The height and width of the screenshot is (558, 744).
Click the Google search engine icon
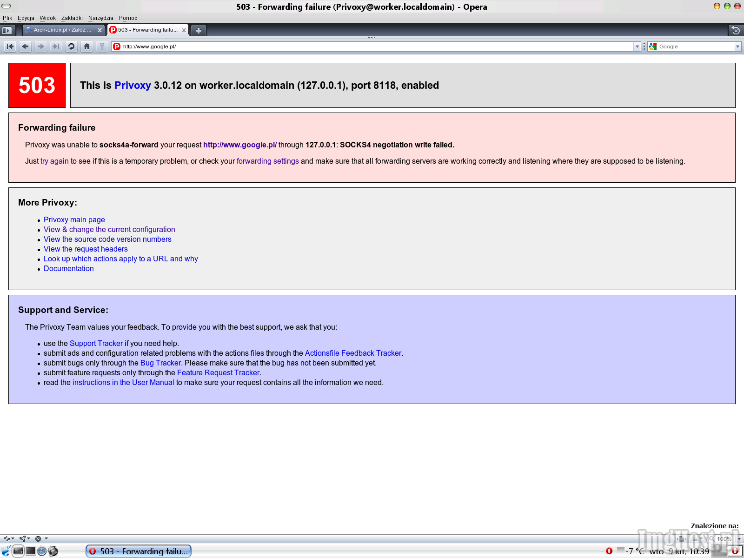pos(653,46)
